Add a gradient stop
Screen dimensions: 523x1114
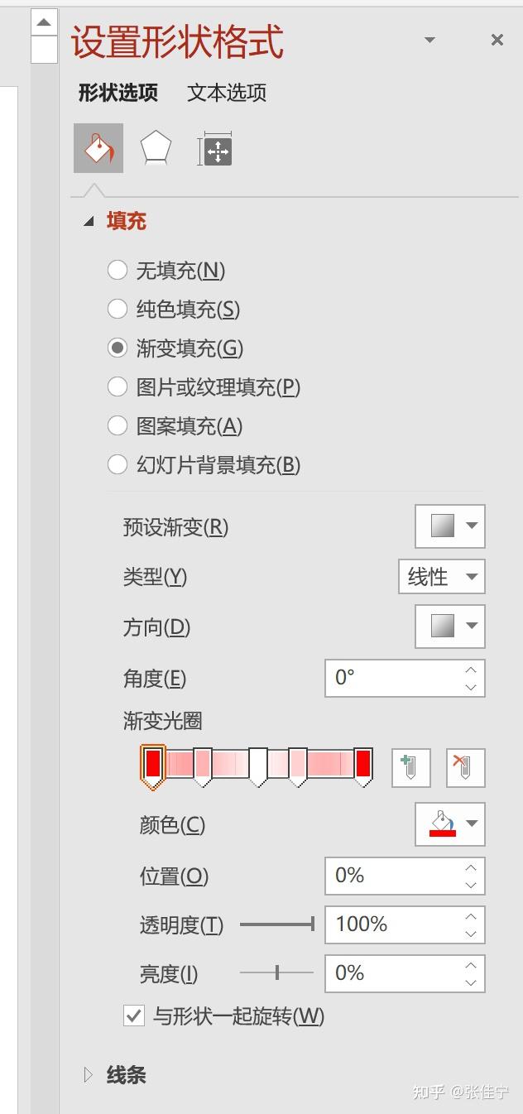coord(411,767)
